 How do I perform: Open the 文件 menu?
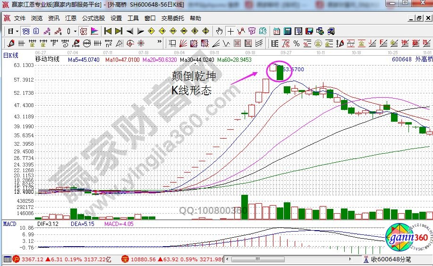point(20,18)
